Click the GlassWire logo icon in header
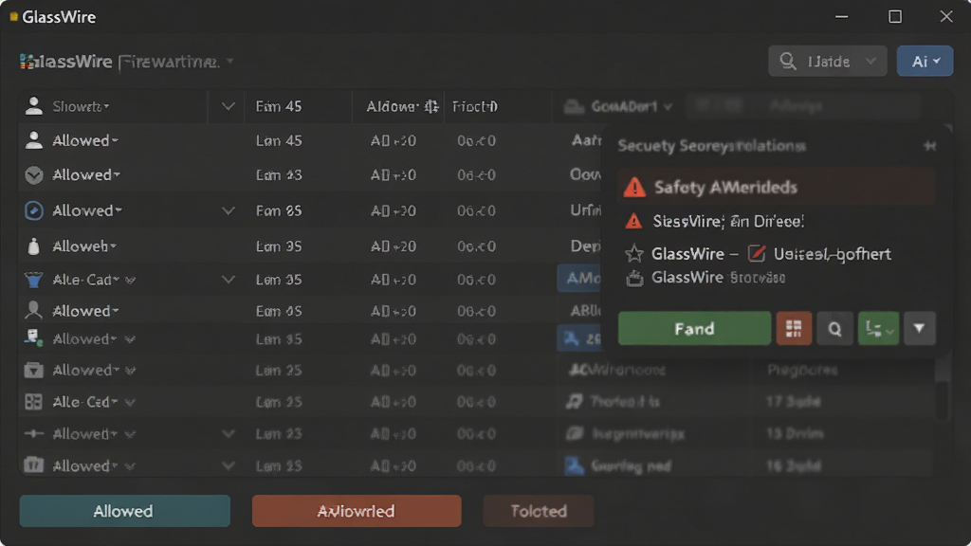 click(27, 62)
